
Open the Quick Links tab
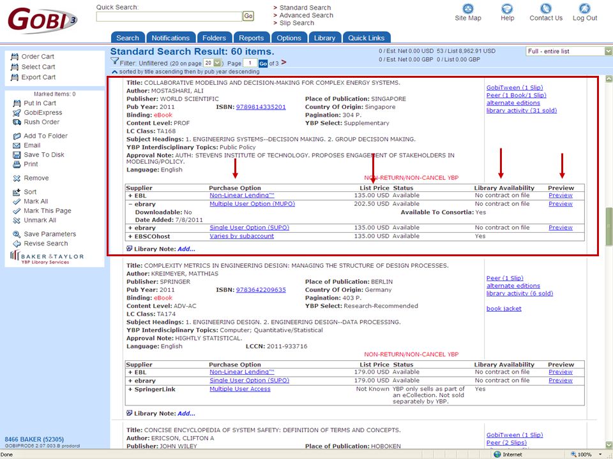367,38
